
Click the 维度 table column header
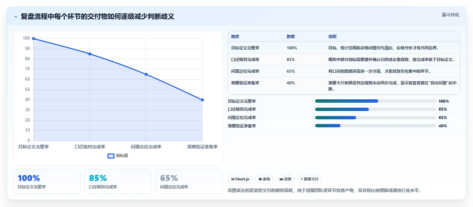235,37
